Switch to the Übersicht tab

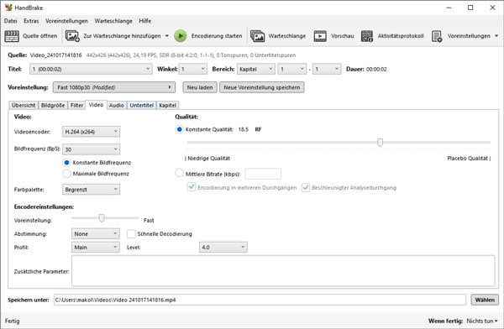[x=24, y=106]
